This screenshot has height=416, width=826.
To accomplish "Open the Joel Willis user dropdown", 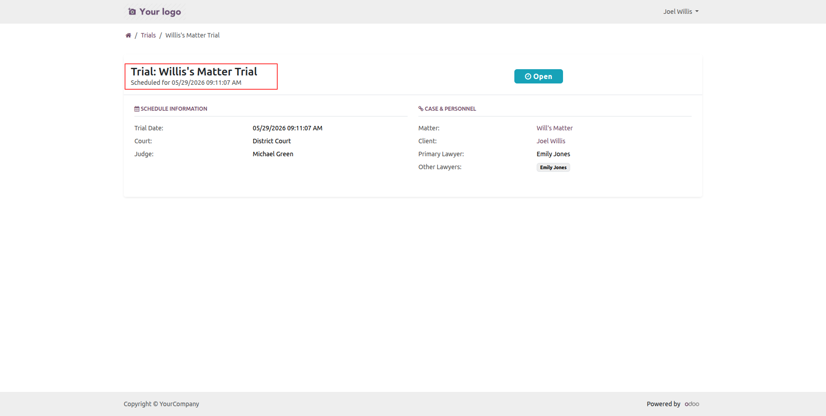I will (x=681, y=12).
